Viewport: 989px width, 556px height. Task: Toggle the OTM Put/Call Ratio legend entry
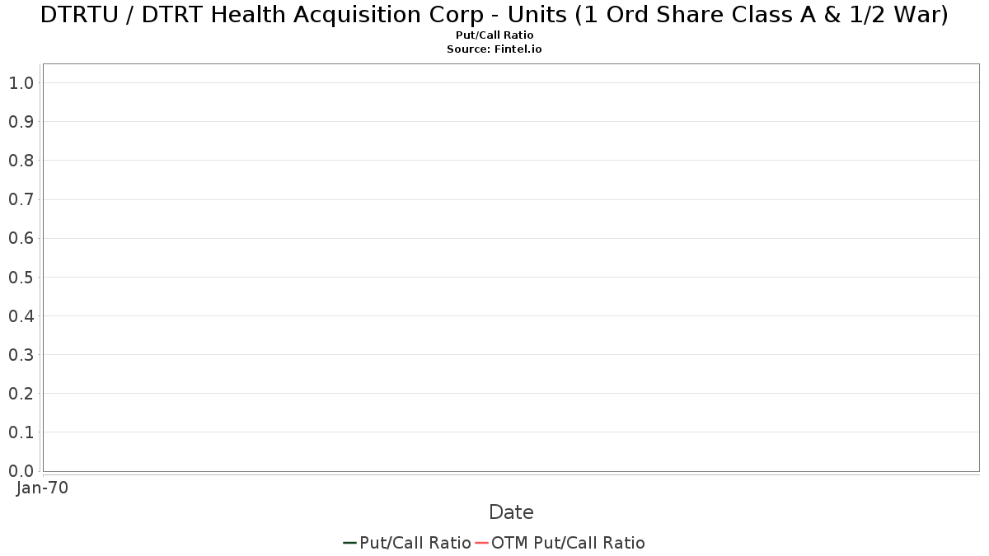tap(560, 543)
